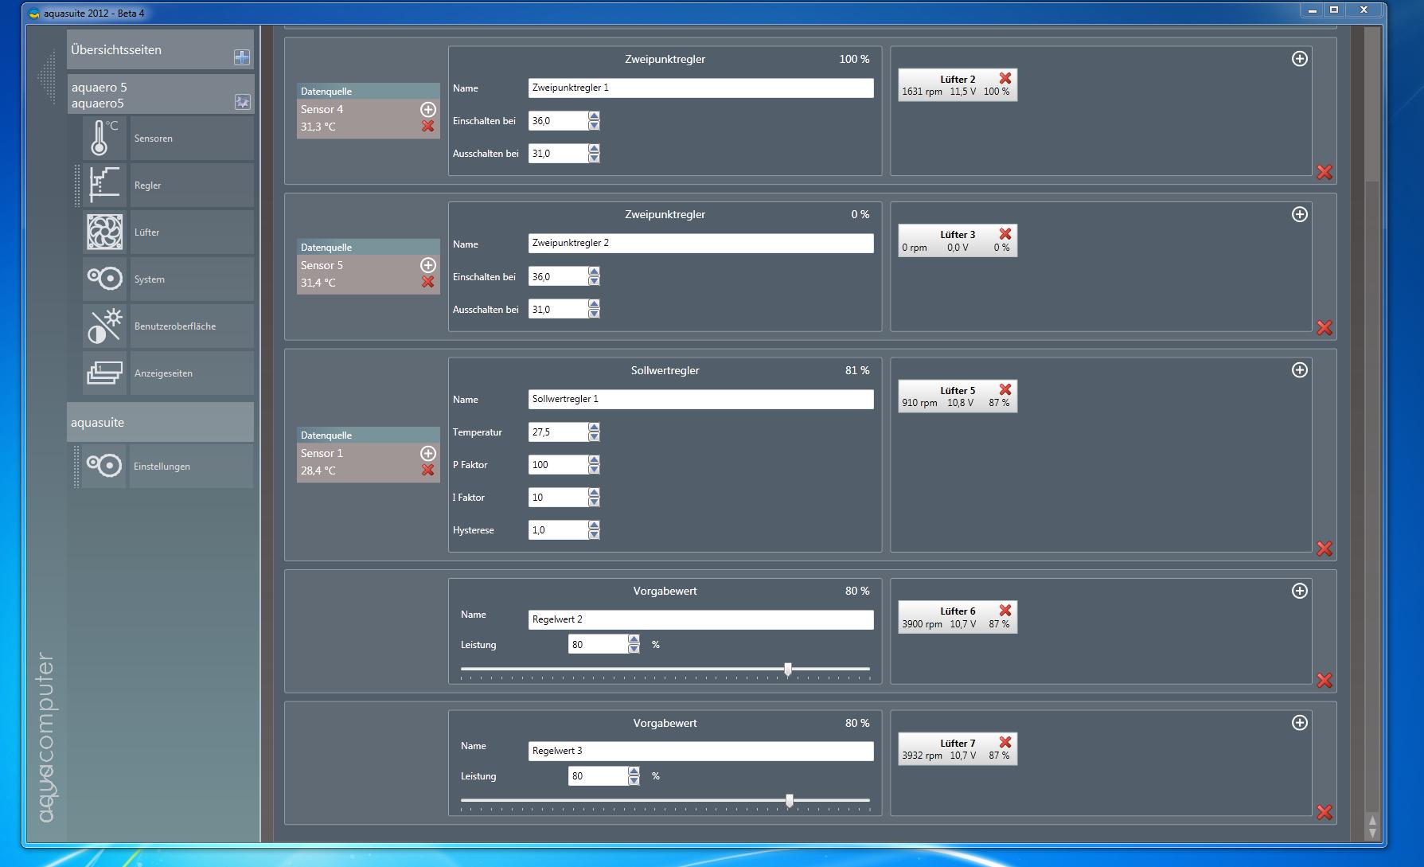This screenshot has height=867, width=1424.
Task: Add data source to Sensor 4 block
Action: (x=428, y=109)
